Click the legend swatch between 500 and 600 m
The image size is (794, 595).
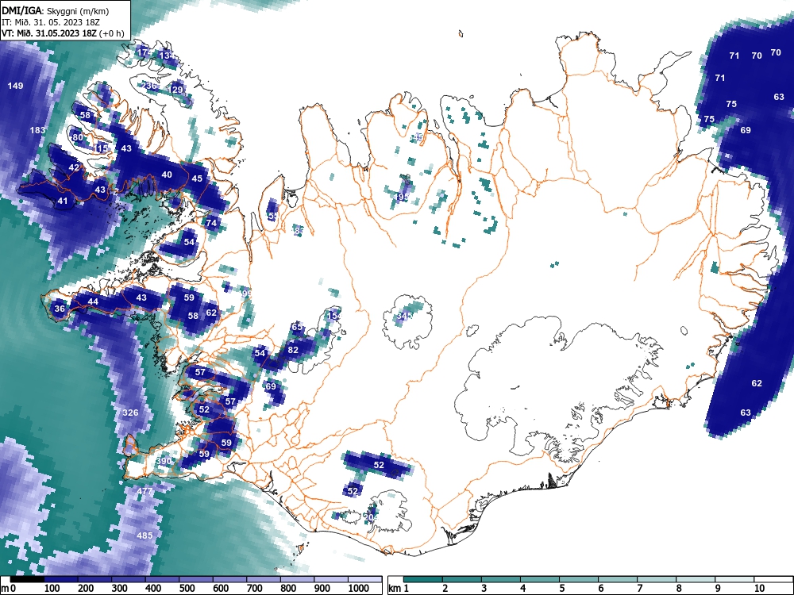(196, 579)
